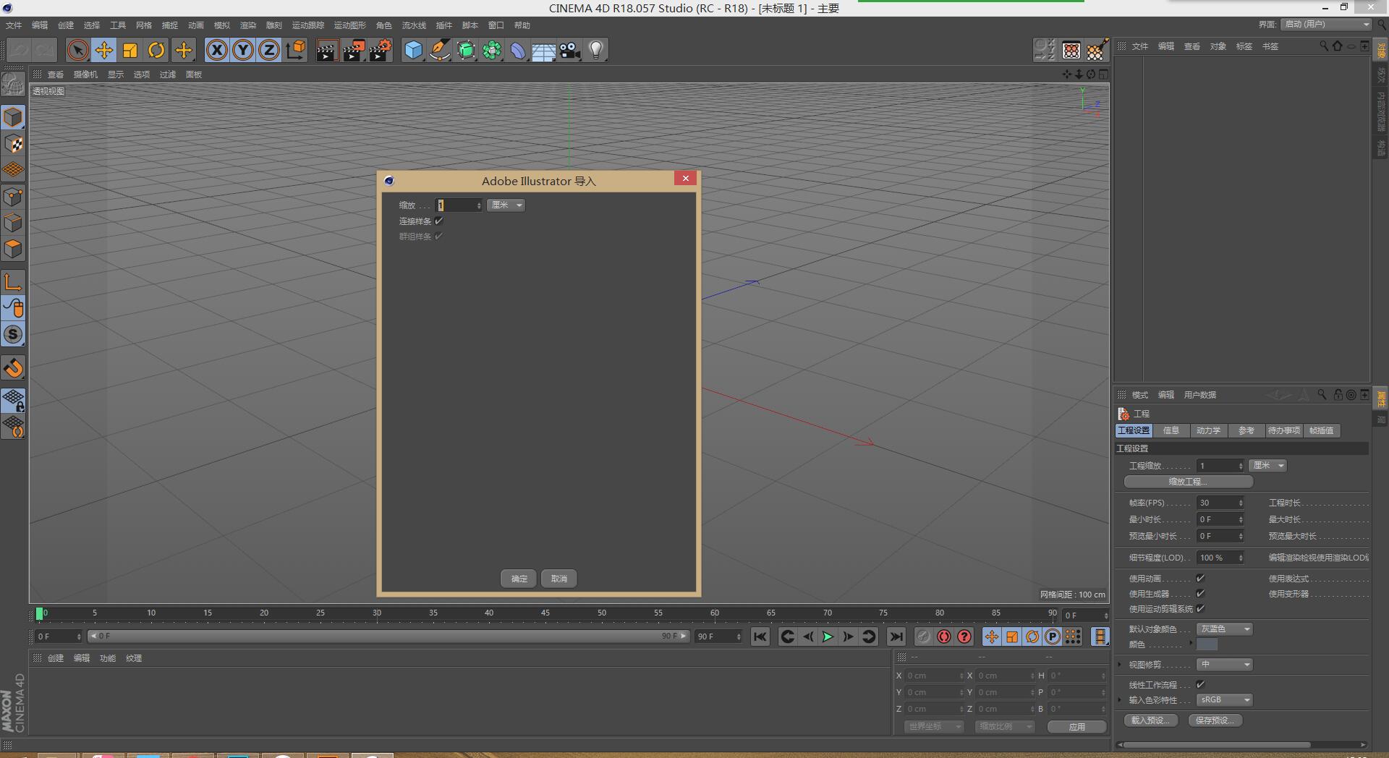This screenshot has height=758, width=1389.
Task: Cancel import with 取消 button
Action: (559, 579)
